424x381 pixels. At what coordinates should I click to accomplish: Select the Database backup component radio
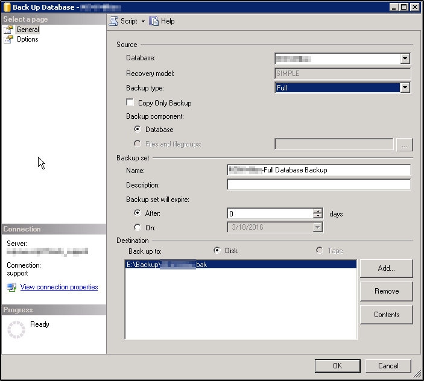[x=138, y=130]
